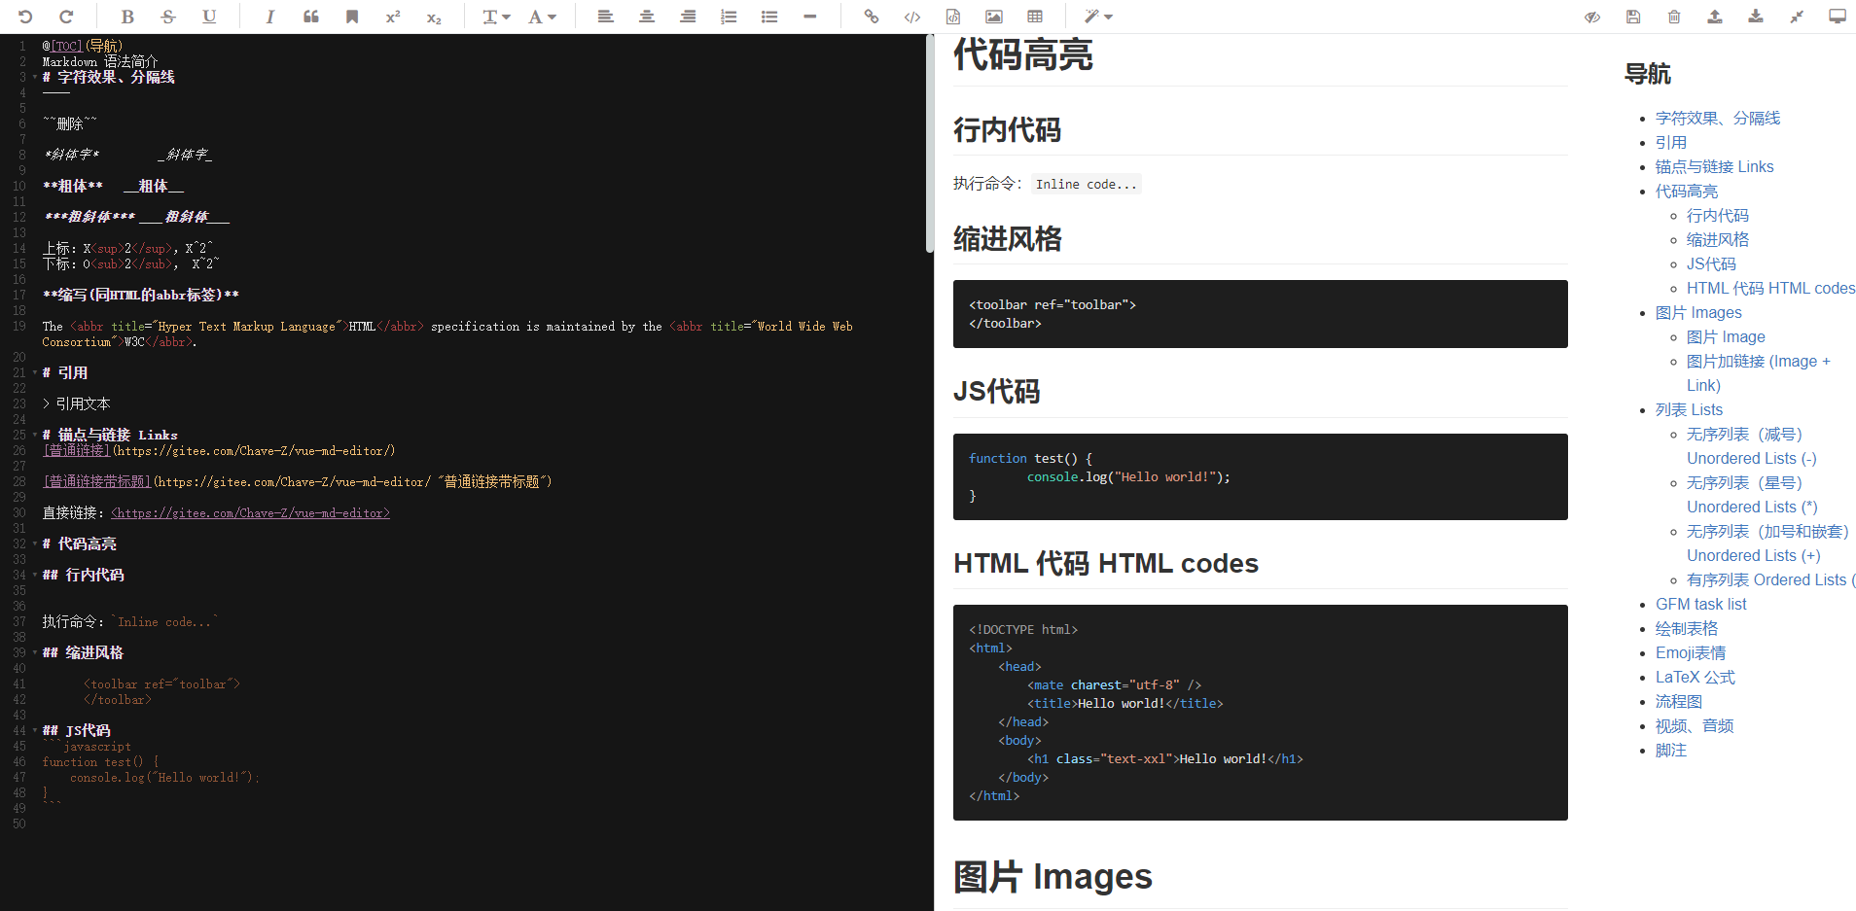Insert subscript with x₂ icon
The height and width of the screenshot is (911, 1856).
tap(434, 17)
